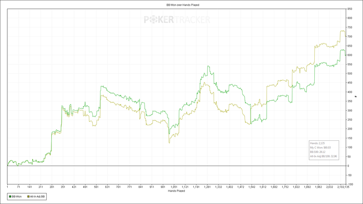This screenshot has width=363, height=204.
Task: Click the chart title 'BB Won over Hands Played'
Action: click(183, 5)
